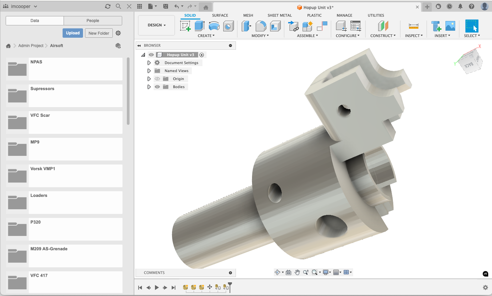This screenshot has height=296, width=492.
Task: Open the Supressors folder
Action: click(64, 96)
